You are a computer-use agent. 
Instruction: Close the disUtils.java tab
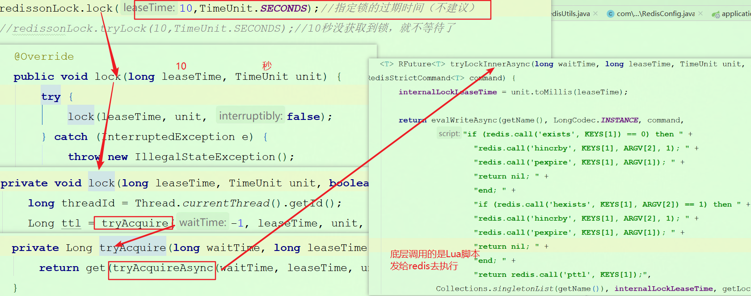[595, 14]
